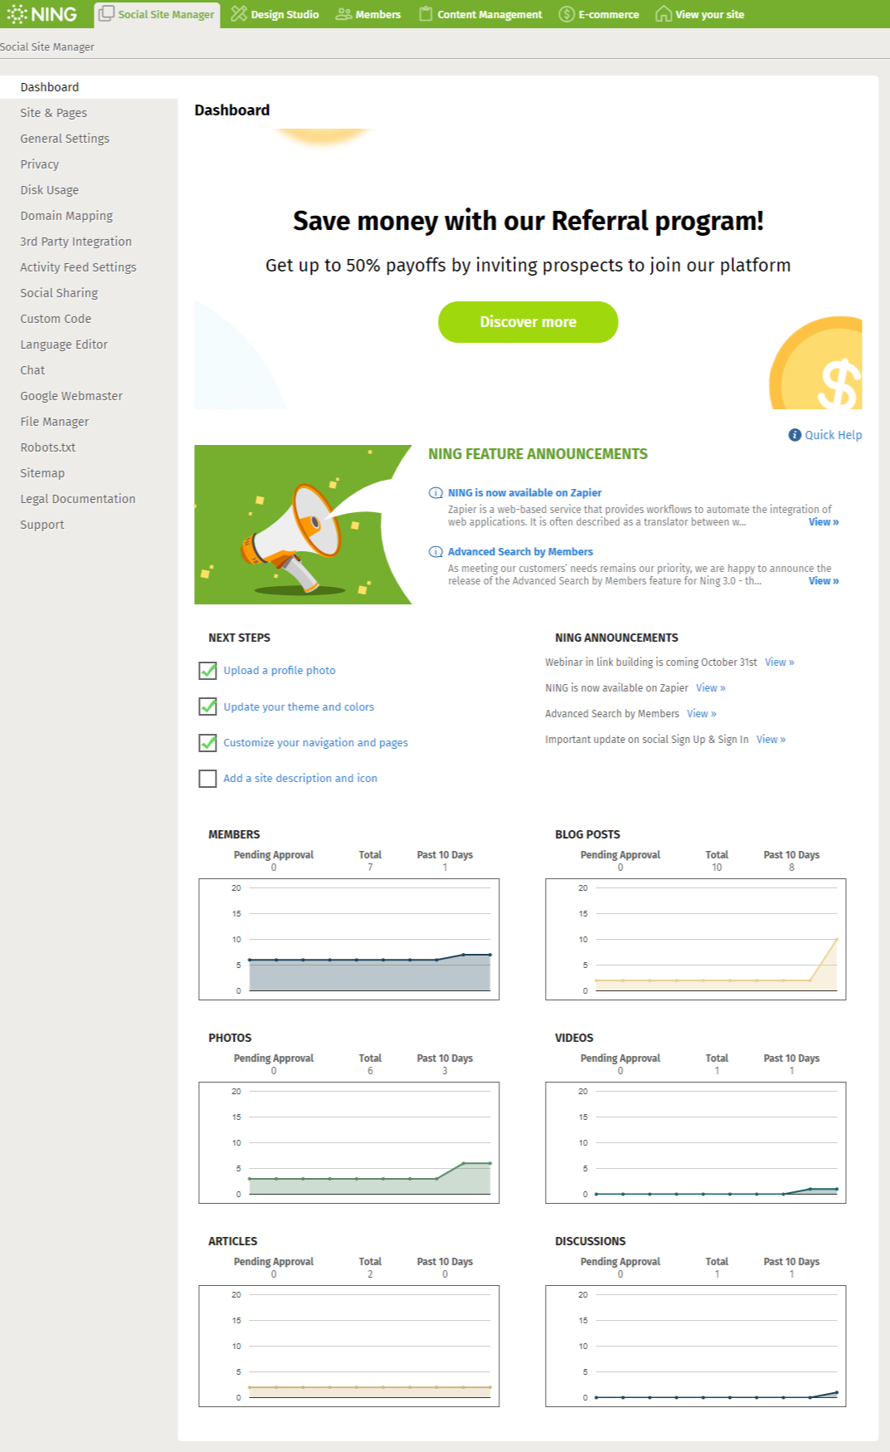Click the E-commerce dollar icon
The width and height of the screenshot is (890, 1452).
click(x=567, y=14)
